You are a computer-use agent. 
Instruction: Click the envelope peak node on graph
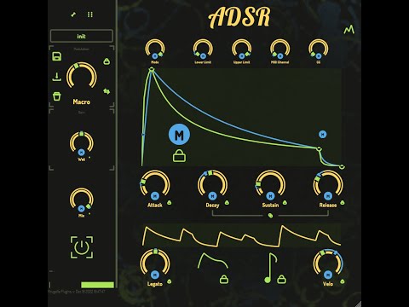[152, 69]
